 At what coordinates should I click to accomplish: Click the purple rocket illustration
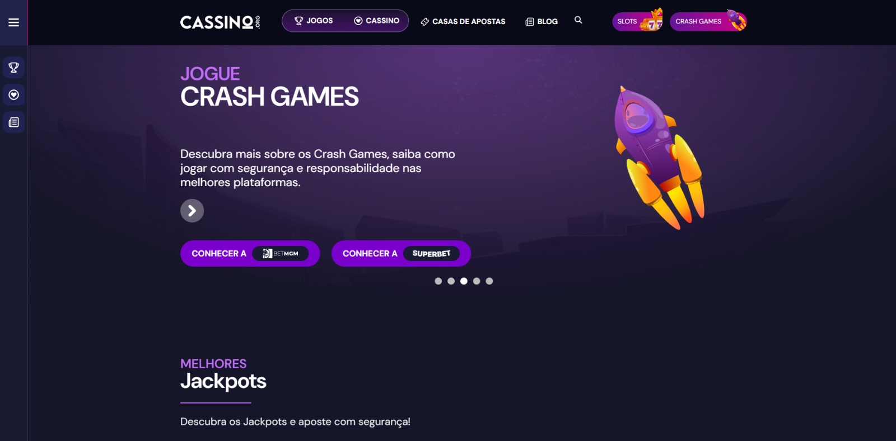(659, 157)
